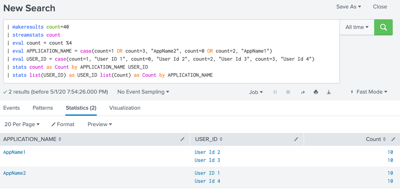The width and height of the screenshot is (400, 192).
Task: Print the search results
Action: [x=316, y=92]
